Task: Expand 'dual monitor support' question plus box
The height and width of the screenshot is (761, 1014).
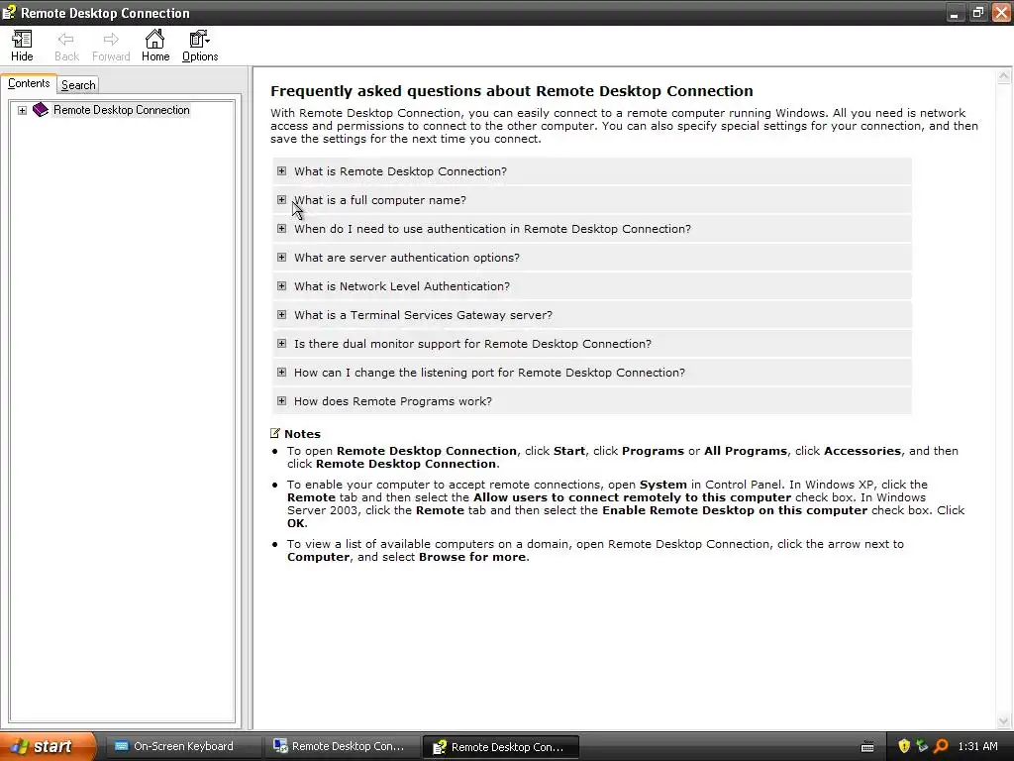Action: pos(281,343)
